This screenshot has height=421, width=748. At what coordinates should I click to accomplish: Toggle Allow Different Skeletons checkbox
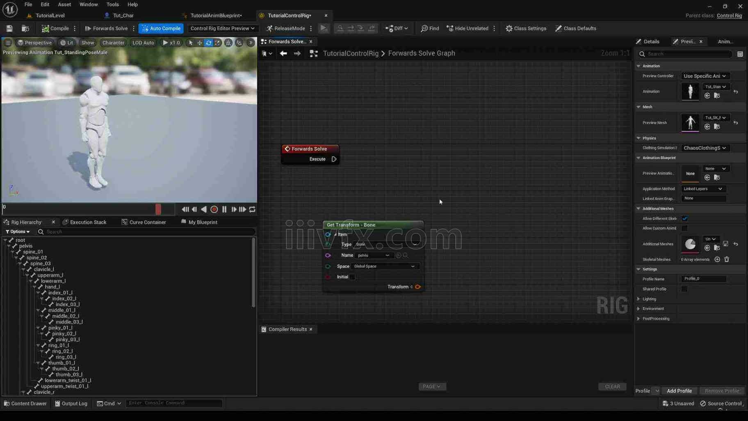click(684, 219)
